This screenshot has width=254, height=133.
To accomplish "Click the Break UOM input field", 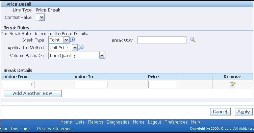I will (x=162, y=40).
